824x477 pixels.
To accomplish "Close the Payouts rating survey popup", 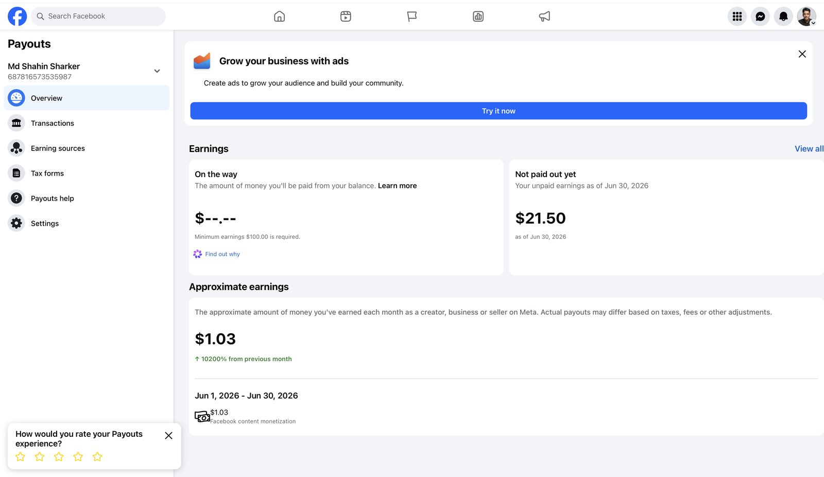I will [x=168, y=436].
